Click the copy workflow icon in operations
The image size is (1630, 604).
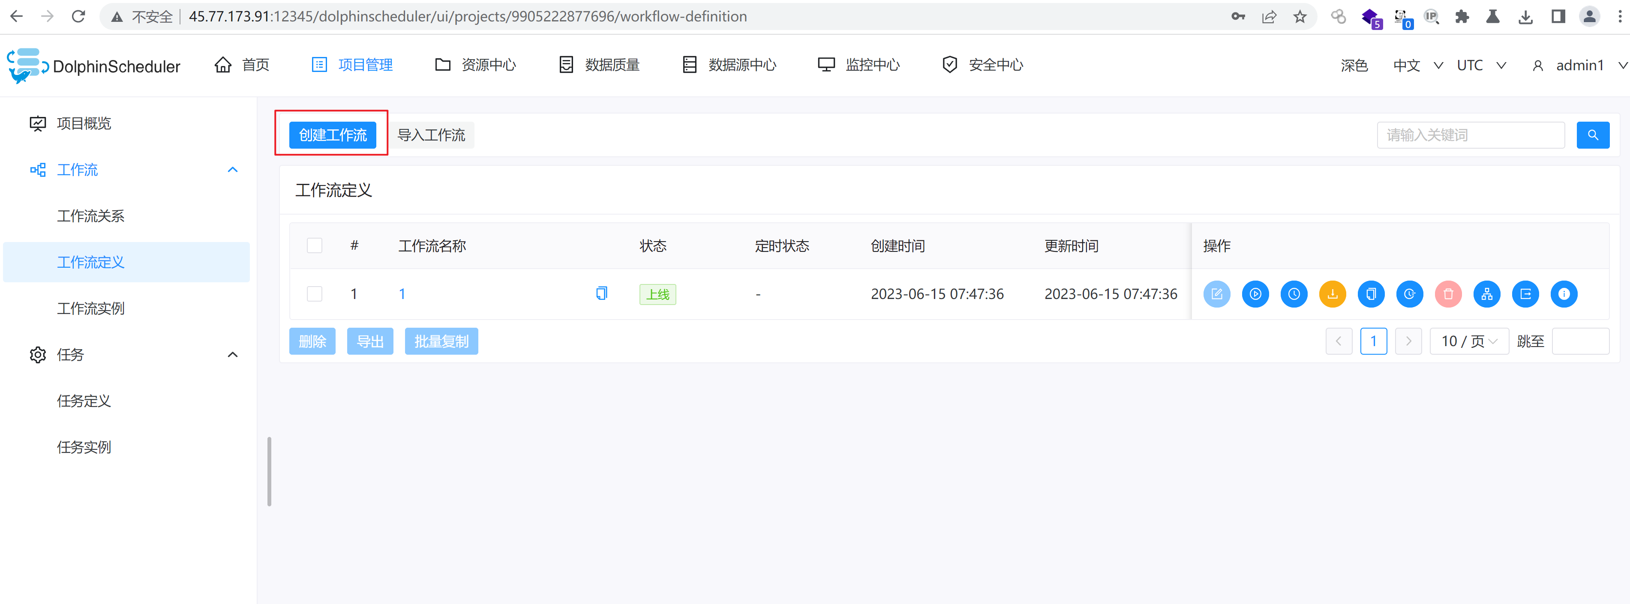click(x=1371, y=294)
